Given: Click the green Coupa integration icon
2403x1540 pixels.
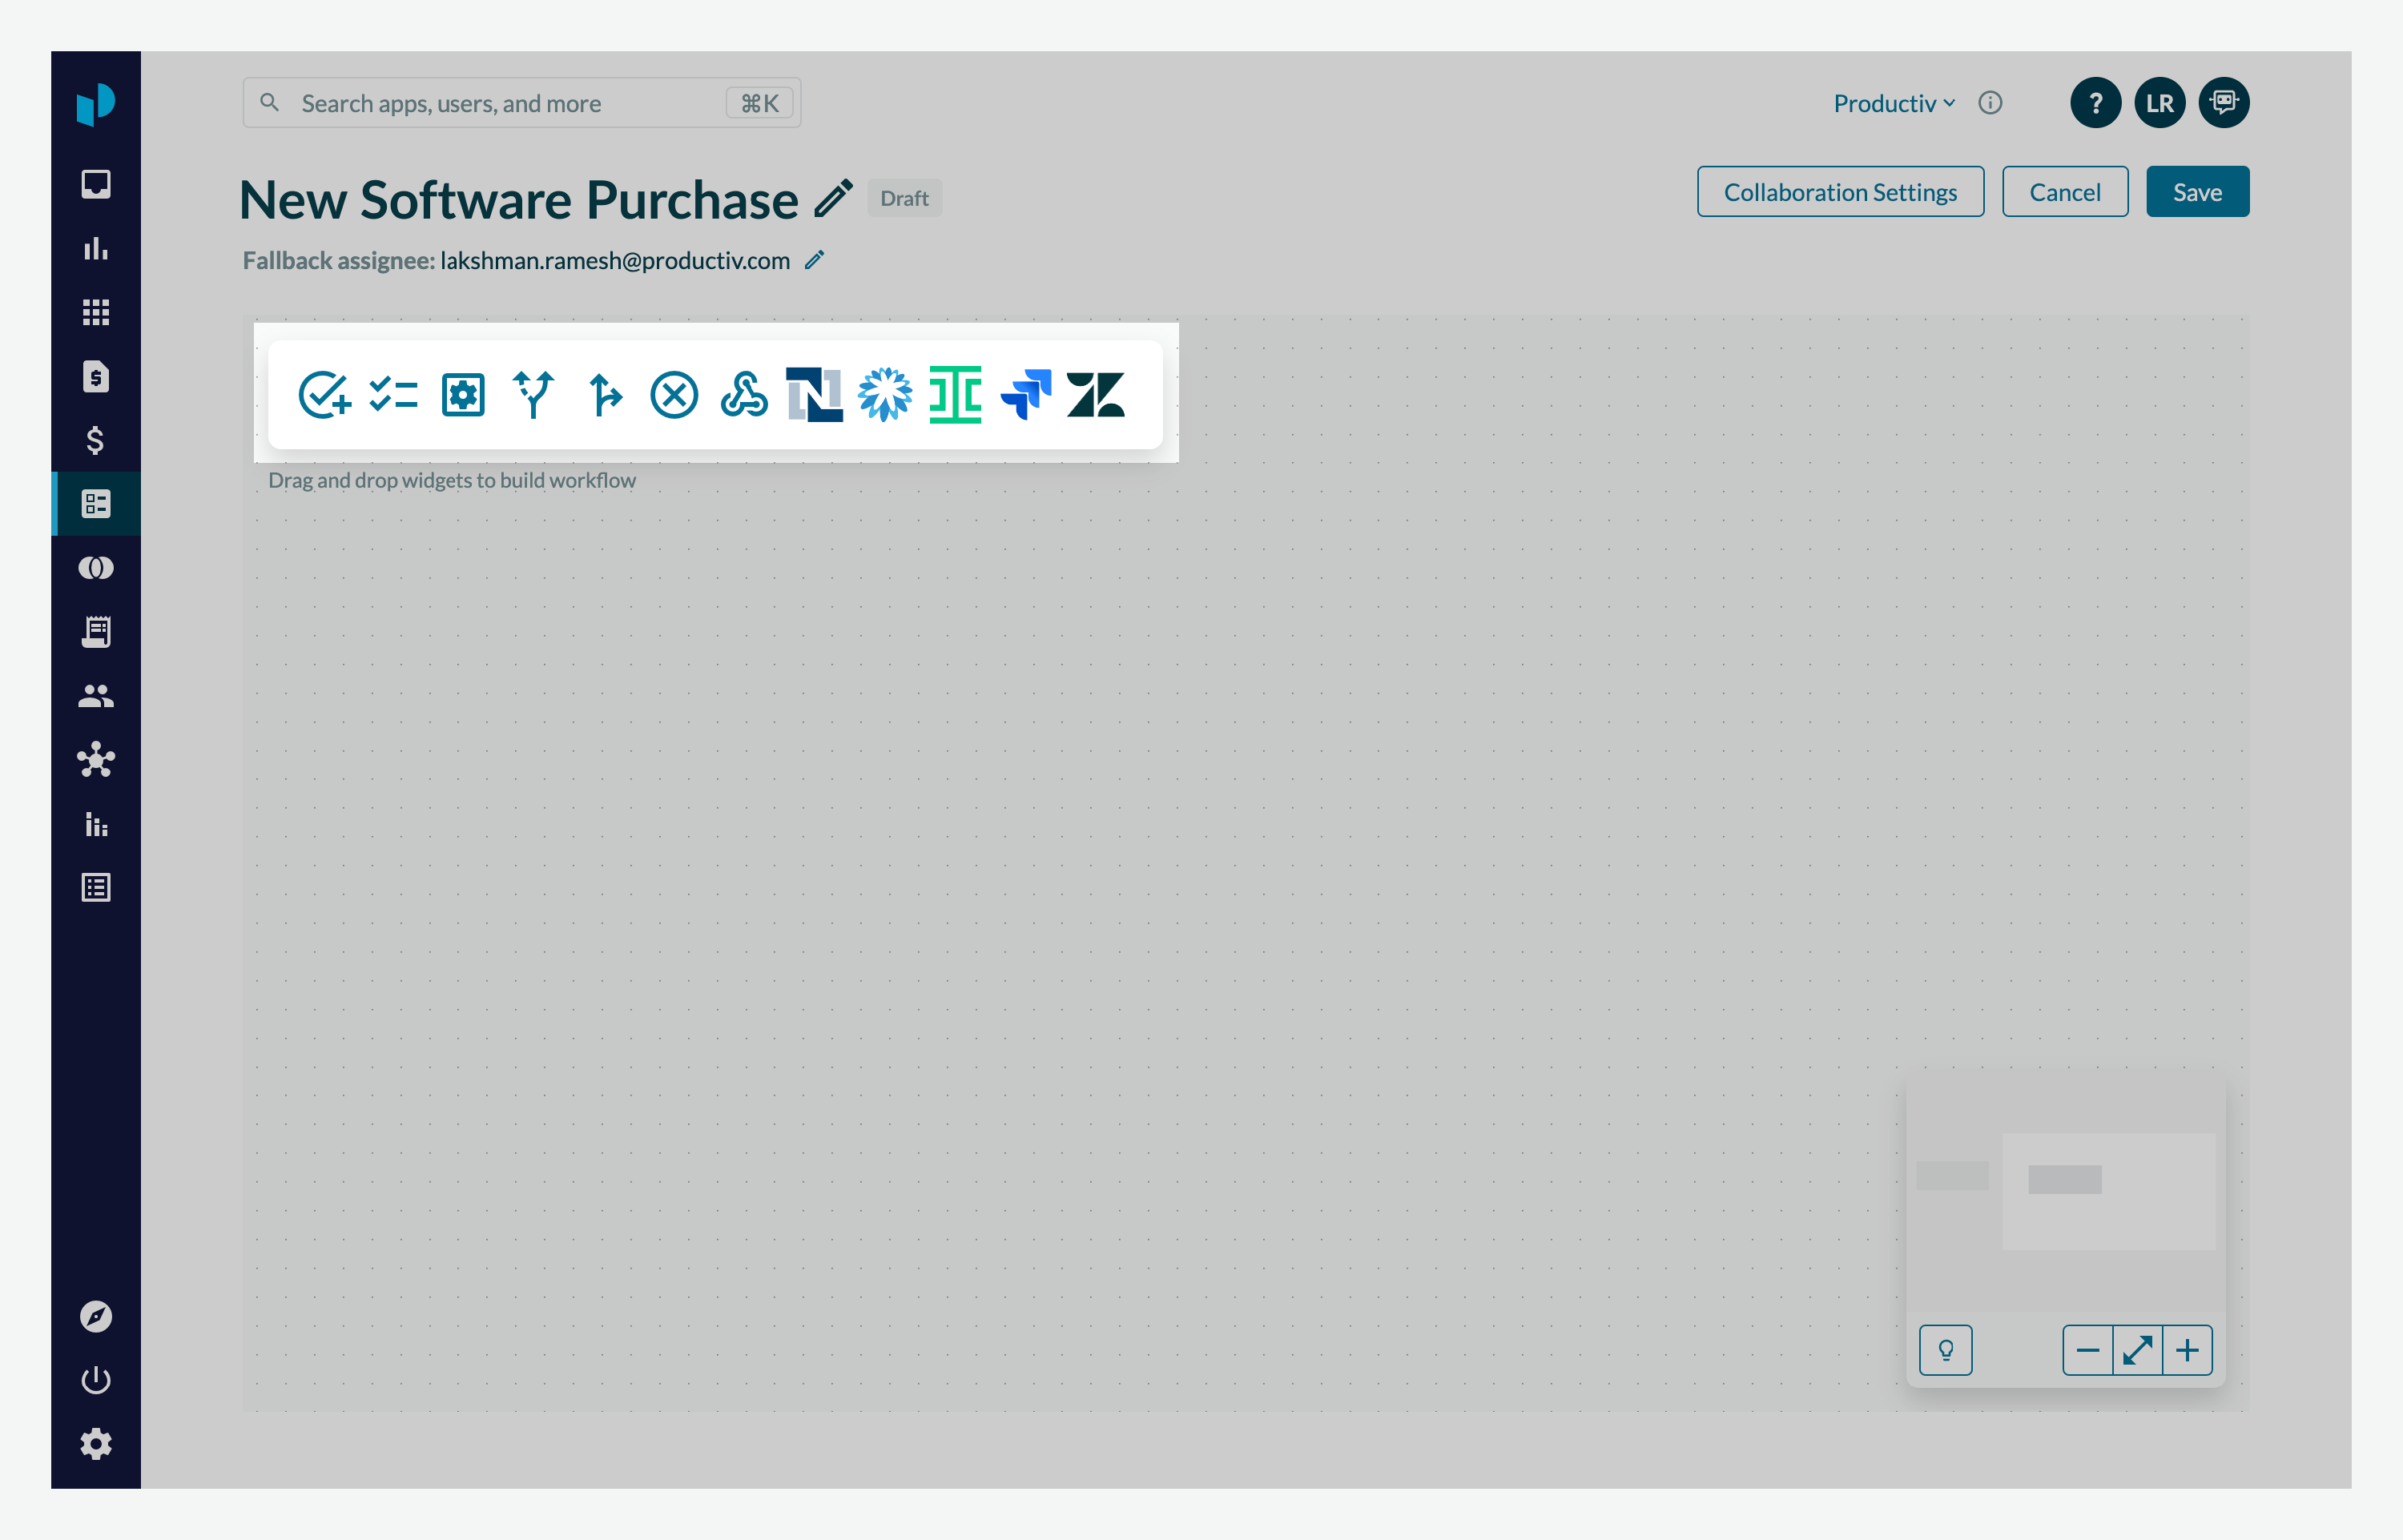Looking at the screenshot, I should (x=955, y=395).
